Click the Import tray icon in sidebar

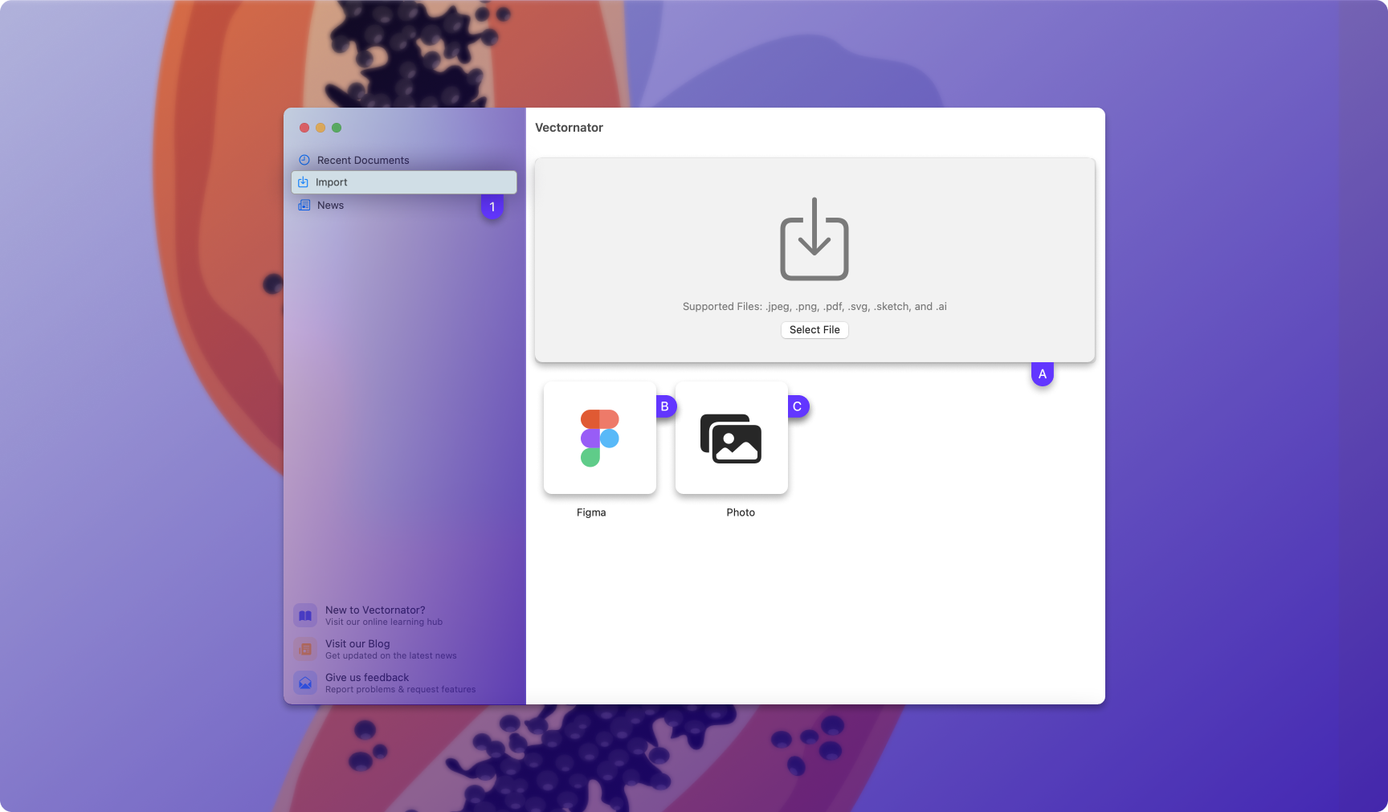(304, 182)
